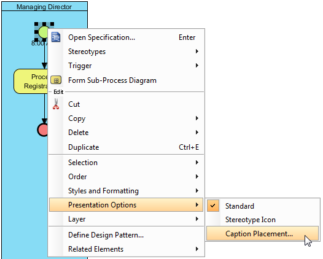Choose Define Design Pattern... entry
The image size is (323, 259).
click(x=126, y=234)
